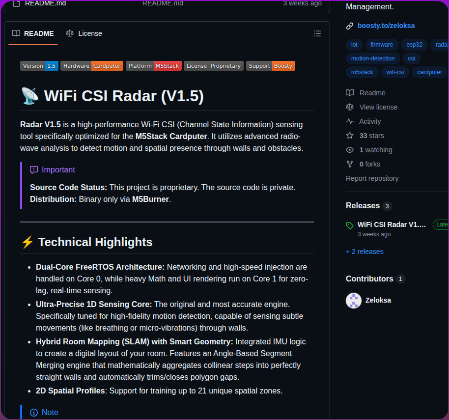The width and height of the screenshot is (449, 420).
Task: Open the Releases heading link
Action: 363,205
